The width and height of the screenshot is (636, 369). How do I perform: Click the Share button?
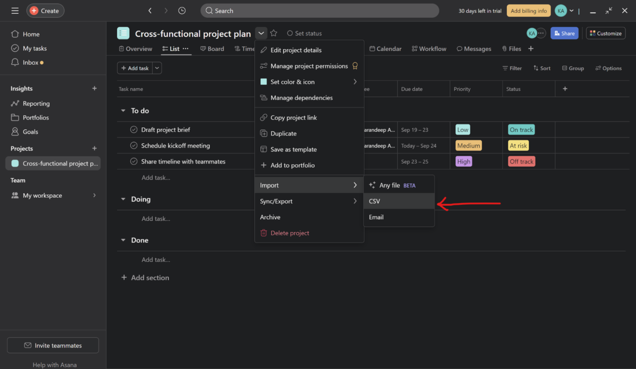pyautogui.click(x=564, y=33)
